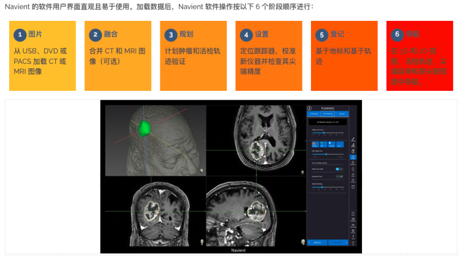Image resolution: width=461 pixels, height=256 pixels.
Task: Select the highlighted Model tool in the side strip
Action: tap(353, 157)
